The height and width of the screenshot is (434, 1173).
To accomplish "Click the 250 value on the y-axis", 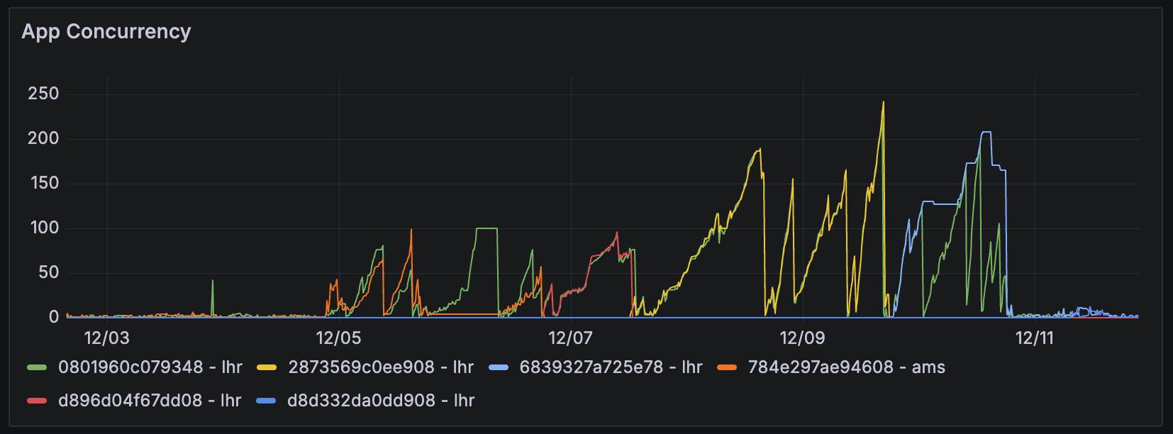I will click(43, 94).
